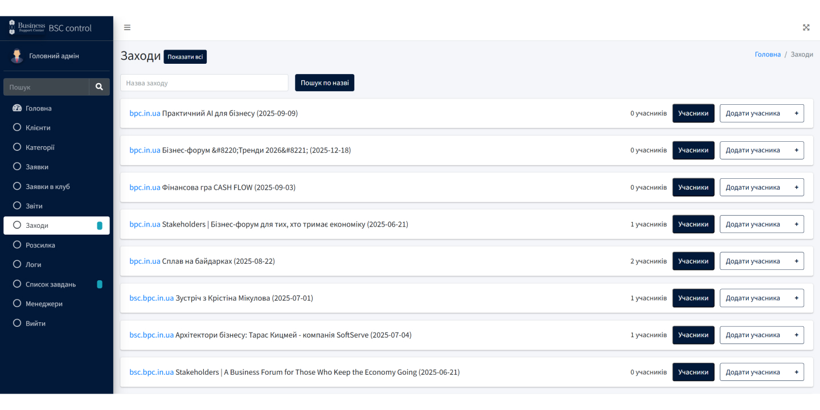Click the sidebar search magnifier icon
The image size is (820, 410).
point(99,87)
